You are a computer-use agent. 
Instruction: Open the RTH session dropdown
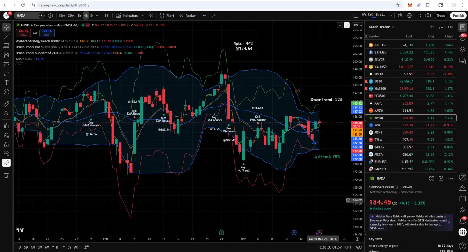(x=347, y=247)
